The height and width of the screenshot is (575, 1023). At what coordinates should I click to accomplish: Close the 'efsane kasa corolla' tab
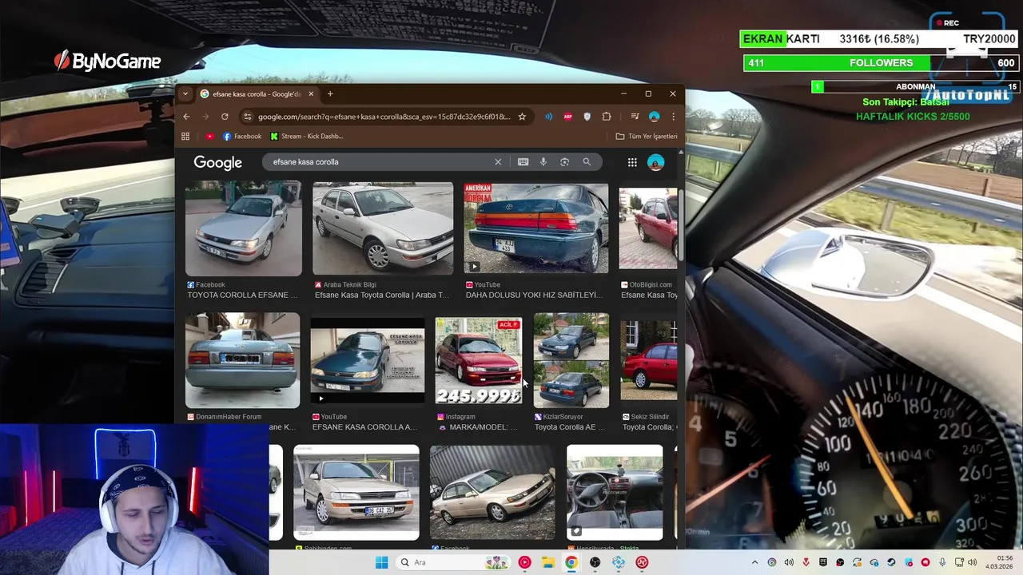(311, 94)
